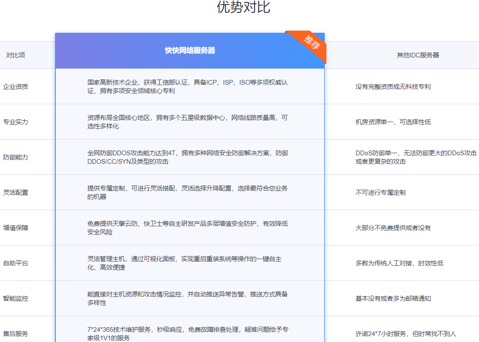The image size is (479, 342).
Task: Click the text starting 灵活管理主机
Action: click(x=184, y=263)
